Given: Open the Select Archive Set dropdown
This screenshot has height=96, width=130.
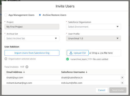Looking at the screenshot, I should pos(32,38).
